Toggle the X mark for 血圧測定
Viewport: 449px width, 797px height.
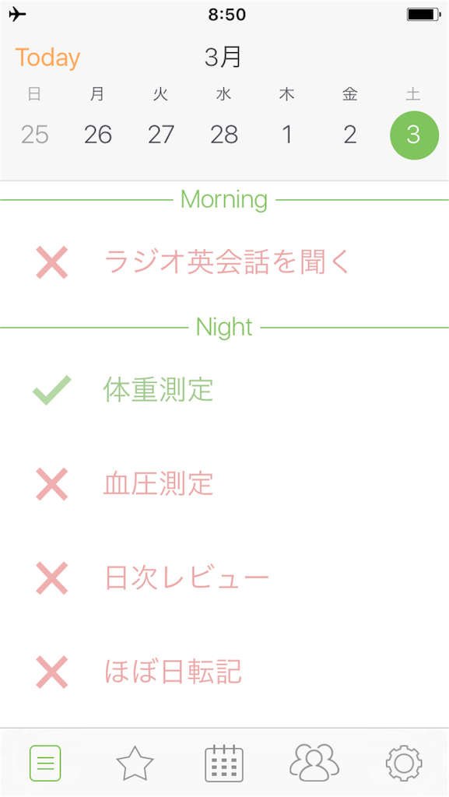(x=52, y=484)
